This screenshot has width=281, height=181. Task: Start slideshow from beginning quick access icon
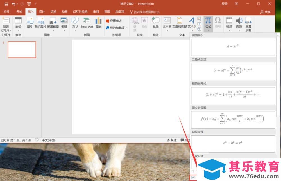click(29, 4)
